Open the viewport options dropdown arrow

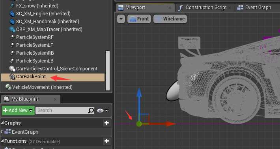pos(121,19)
